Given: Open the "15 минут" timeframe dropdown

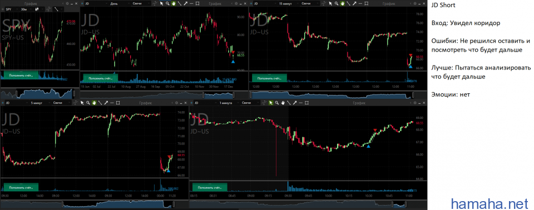Looking at the screenshot, I should [x=289, y=3].
